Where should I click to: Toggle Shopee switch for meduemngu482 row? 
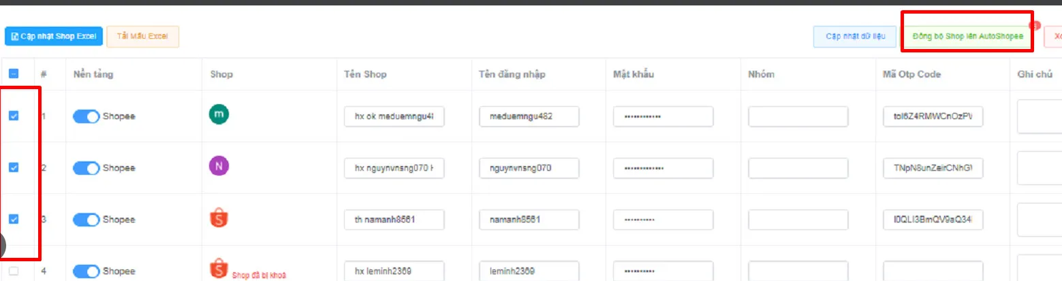pyautogui.click(x=87, y=116)
